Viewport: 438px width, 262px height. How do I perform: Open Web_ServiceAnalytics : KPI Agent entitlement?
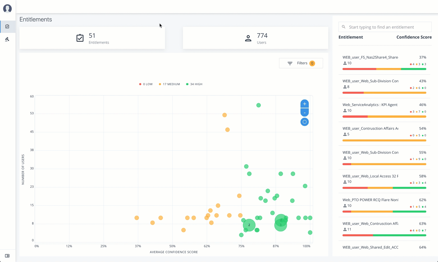pyautogui.click(x=370, y=105)
